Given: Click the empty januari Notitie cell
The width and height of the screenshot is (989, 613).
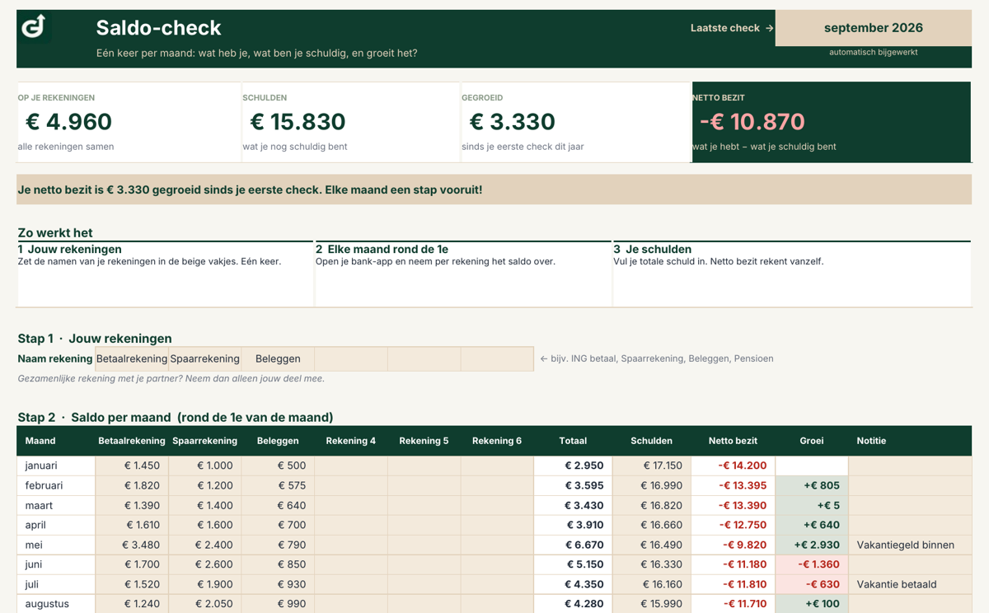Looking at the screenshot, I should point(910,466).
